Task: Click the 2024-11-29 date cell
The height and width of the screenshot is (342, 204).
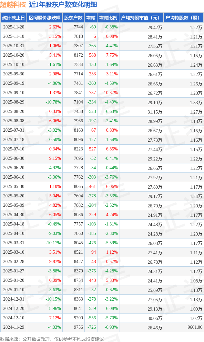Action: [x=14, y=327]
